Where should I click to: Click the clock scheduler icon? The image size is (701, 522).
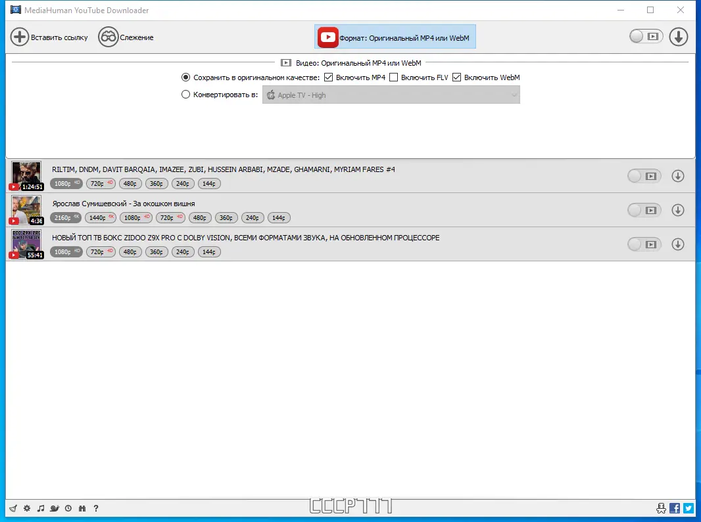[x=68, y=508]
